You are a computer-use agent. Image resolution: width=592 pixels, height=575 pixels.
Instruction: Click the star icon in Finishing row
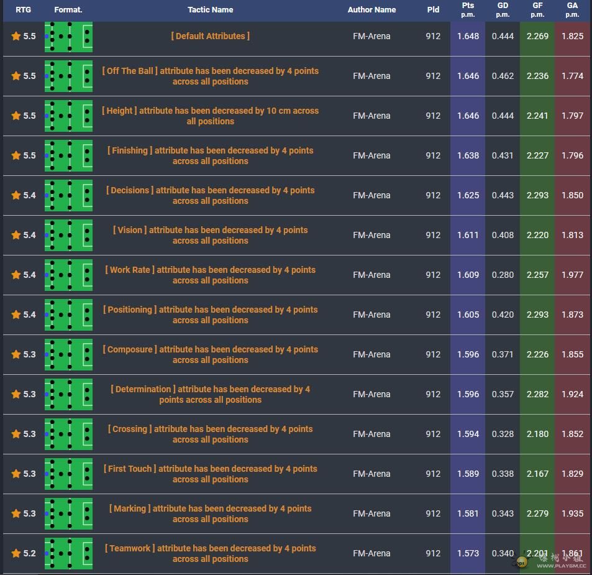(16, 155)
